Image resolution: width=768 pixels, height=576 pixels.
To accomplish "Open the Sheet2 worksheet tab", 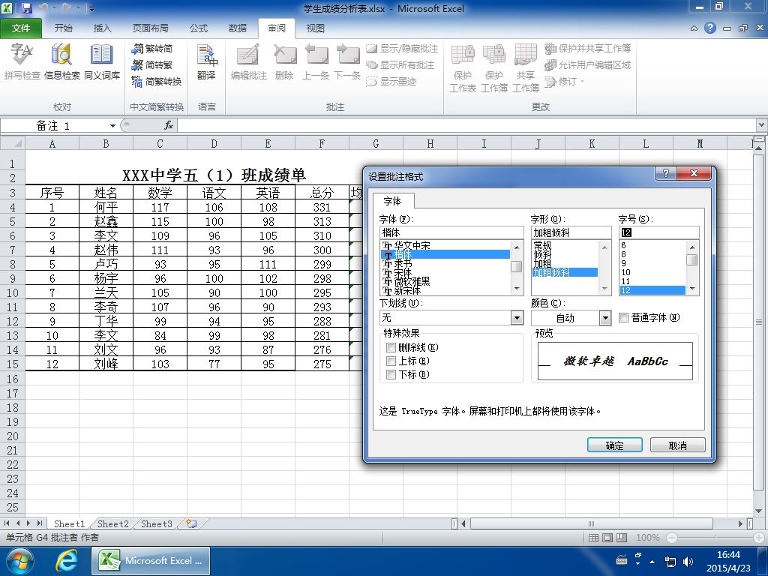I will click(112, 523).
